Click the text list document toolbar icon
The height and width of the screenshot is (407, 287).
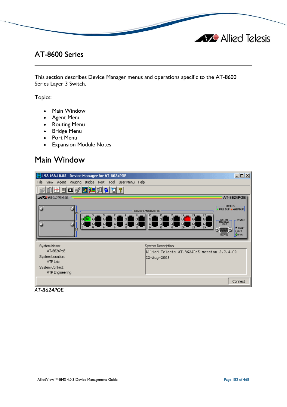tap(63, 190)
